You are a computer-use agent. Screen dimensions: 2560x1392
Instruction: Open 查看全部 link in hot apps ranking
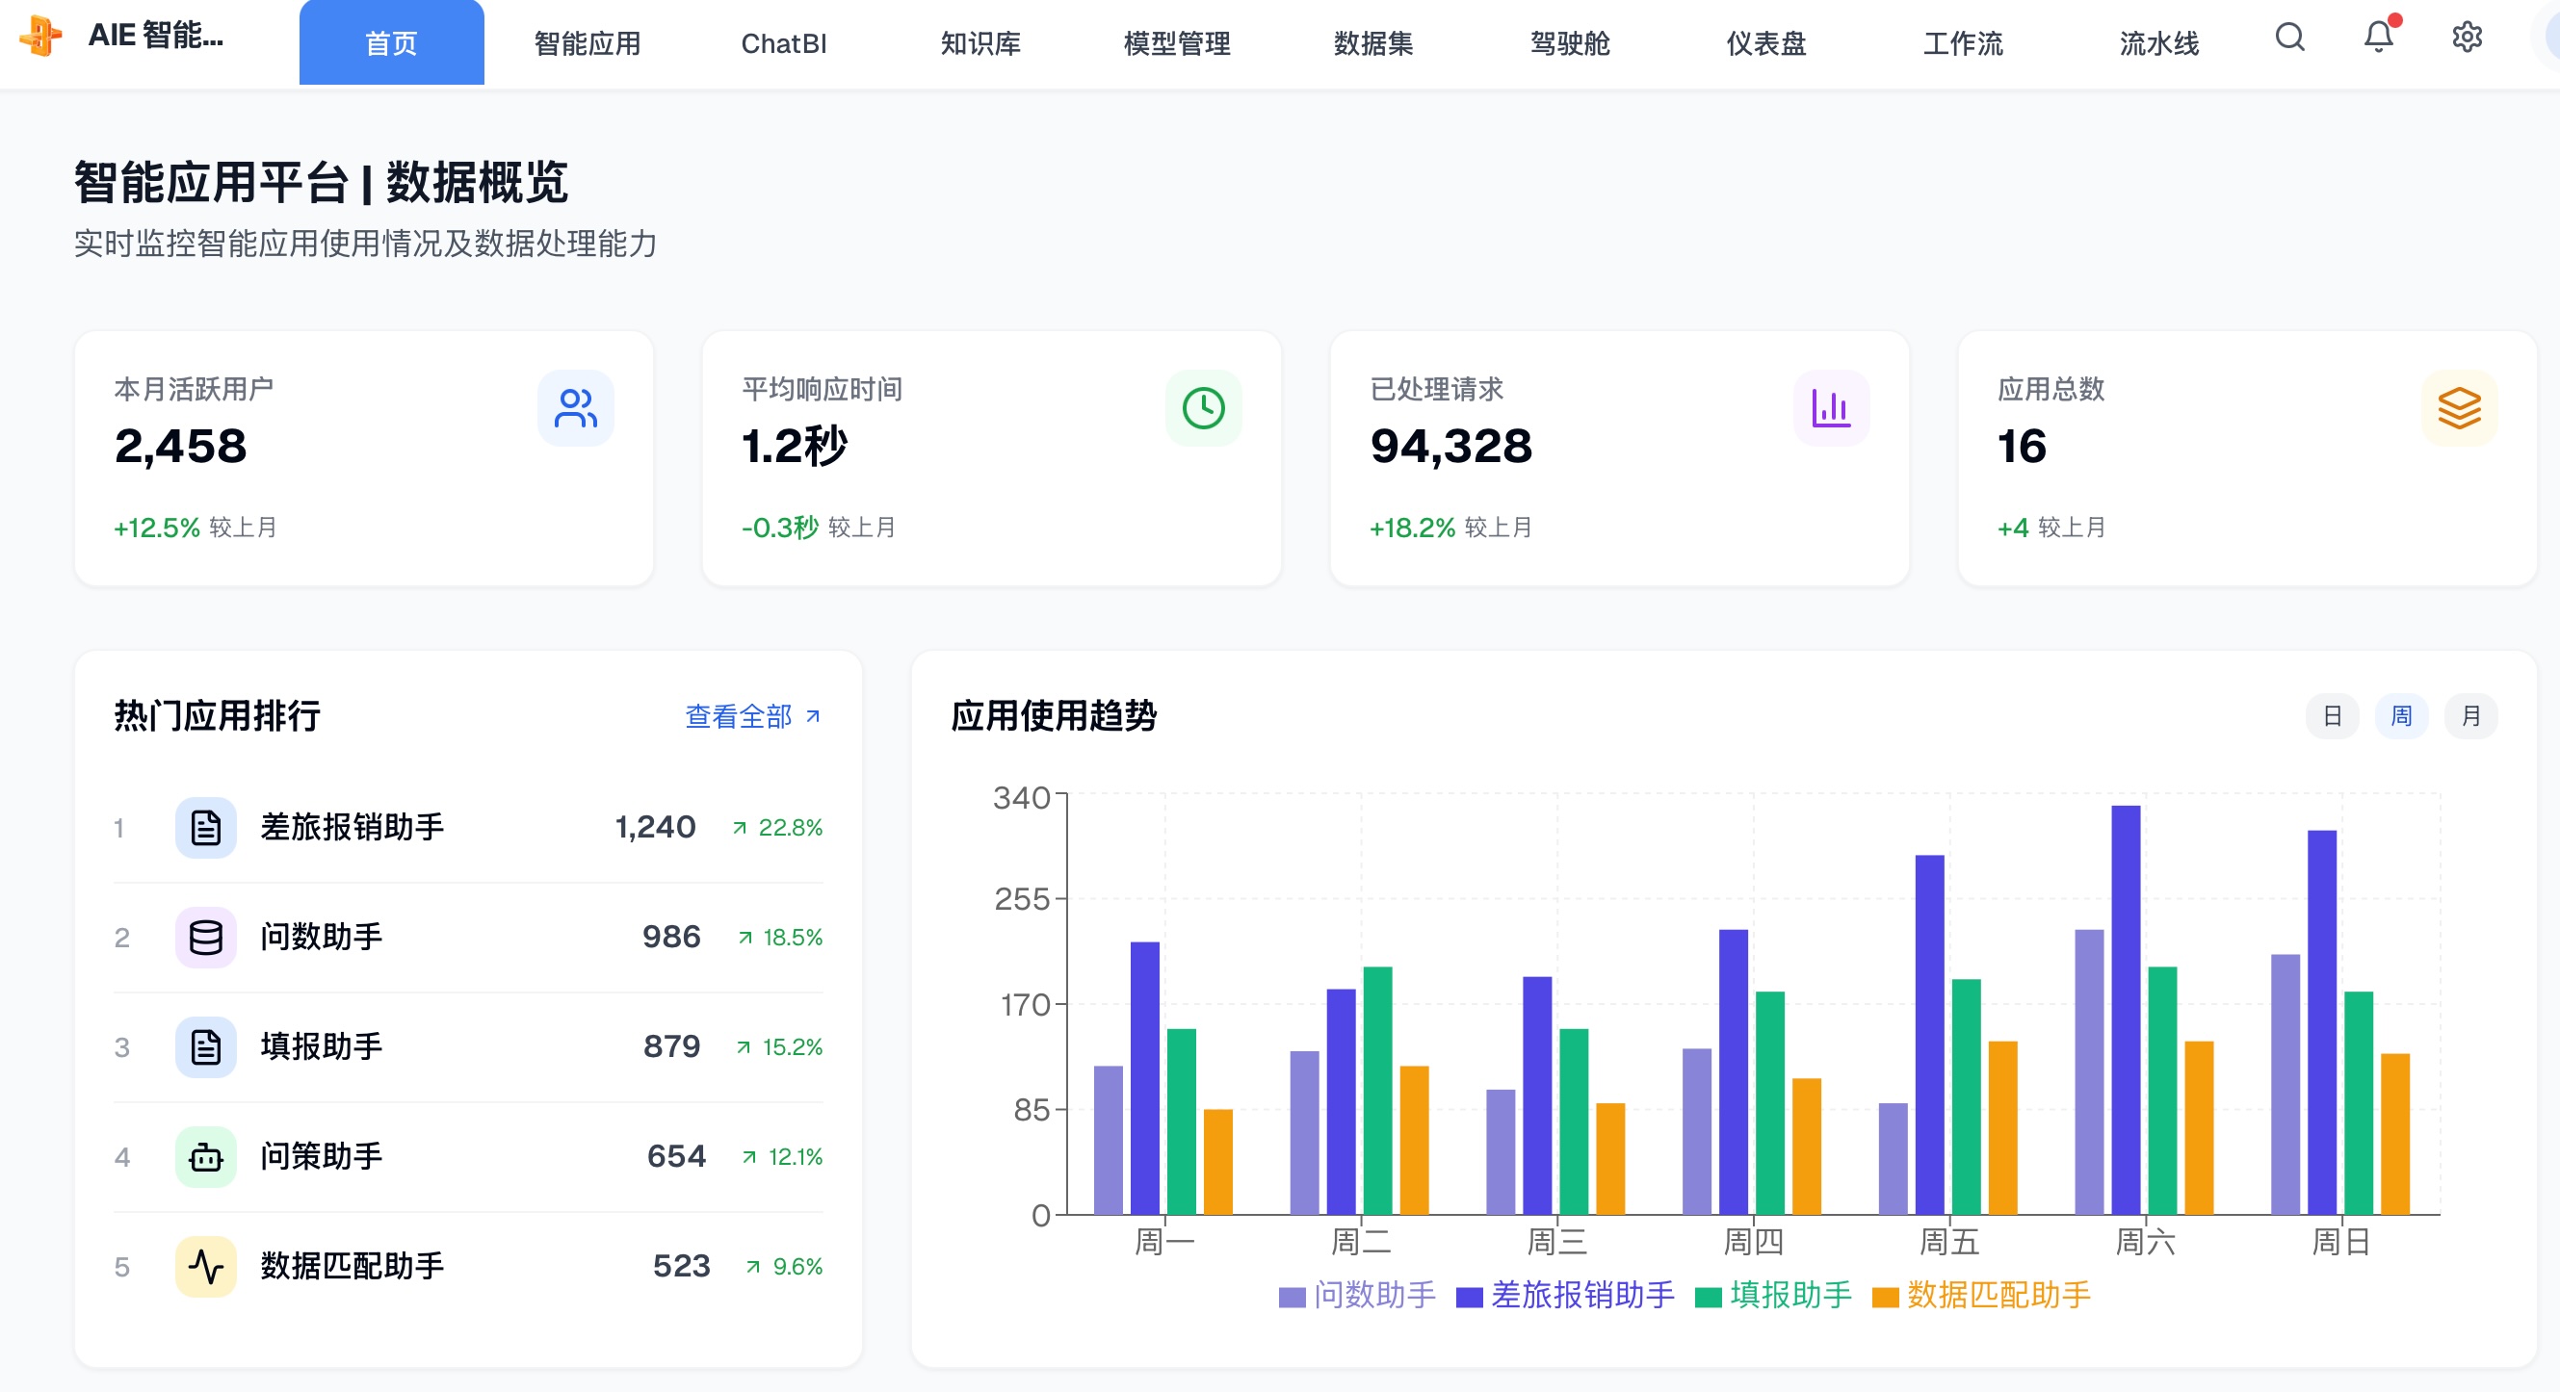(738, 715)
